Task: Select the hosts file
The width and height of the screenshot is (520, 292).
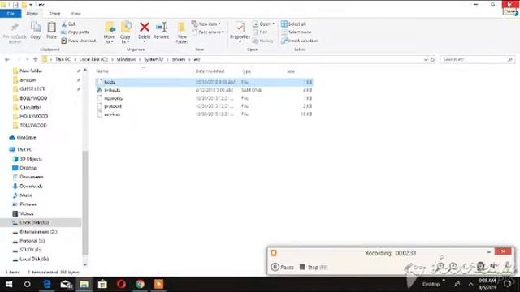Action: tap(204, 82)
